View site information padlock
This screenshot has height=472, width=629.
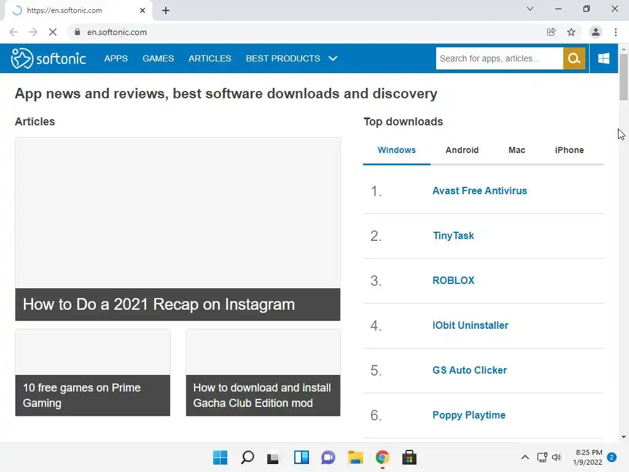coord(77,32)
